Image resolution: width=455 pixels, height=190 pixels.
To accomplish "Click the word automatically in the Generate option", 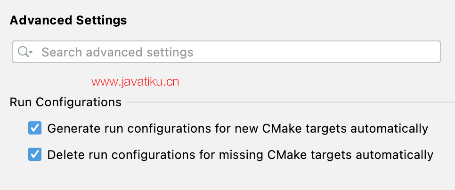I will pos(389,128).
